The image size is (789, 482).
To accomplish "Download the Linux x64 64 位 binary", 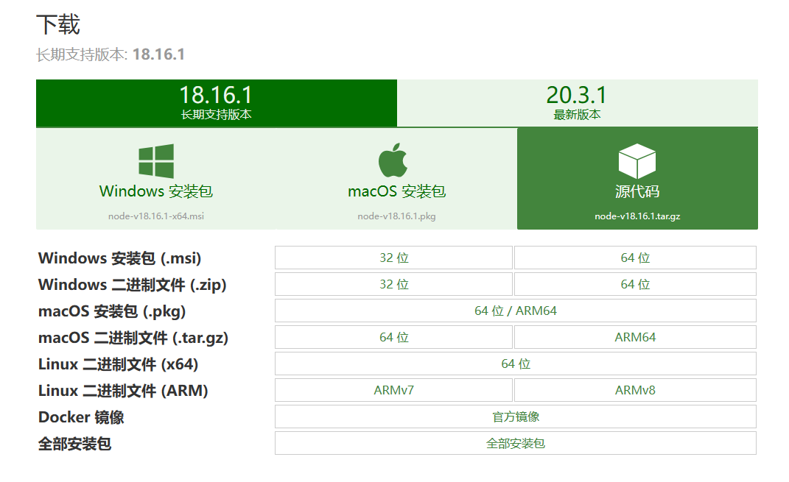I will [516, 364].
